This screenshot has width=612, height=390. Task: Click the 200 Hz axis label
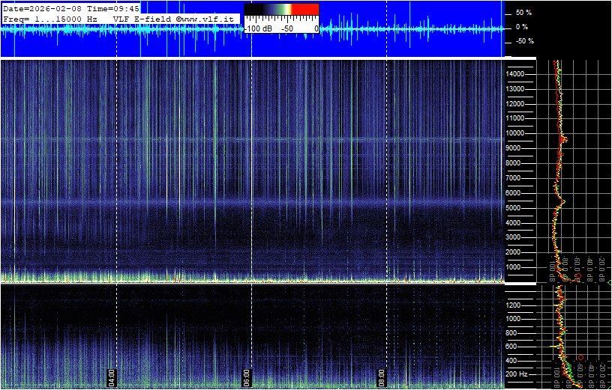(x=517, y=374)
